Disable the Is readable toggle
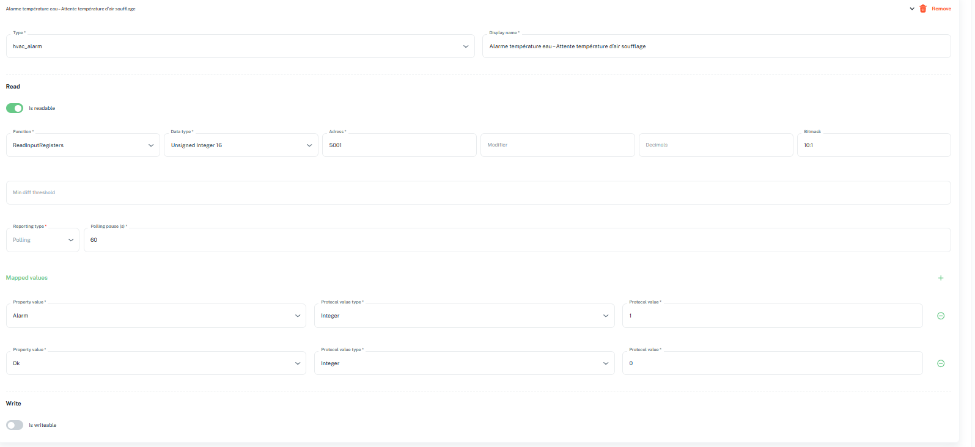Viewport: 975px width, 447px height. pyautogui.click(x=15, y=108)
